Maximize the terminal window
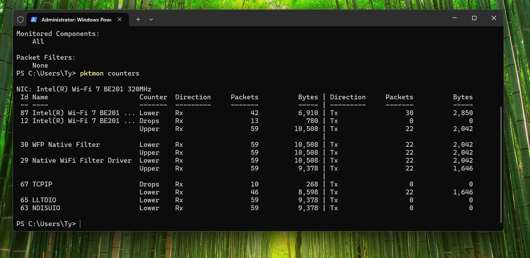 (x=474, y=18)
